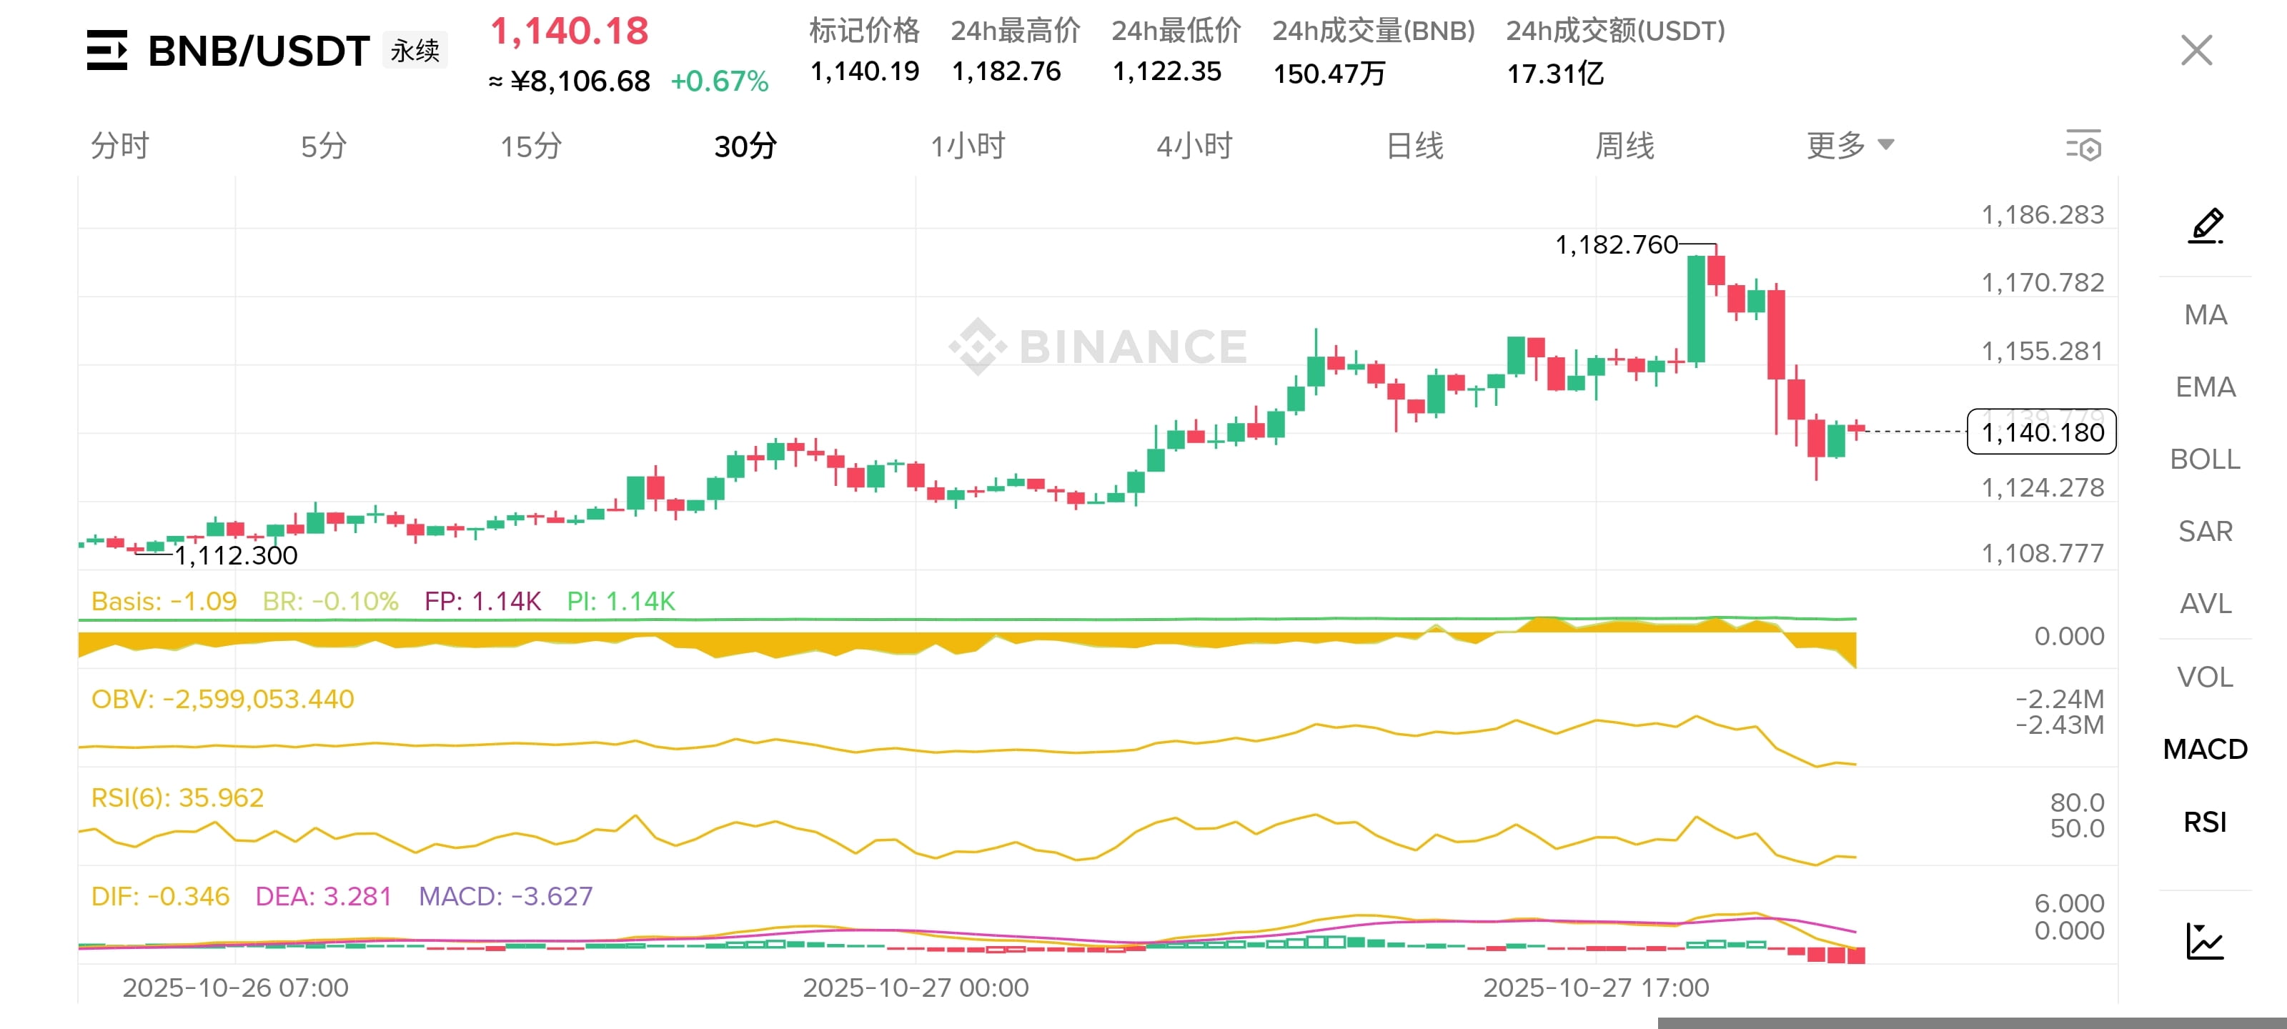Viewport: 2287px width, 1029px height.
Task: Toggle the MA indicator
Action: 2206,315
